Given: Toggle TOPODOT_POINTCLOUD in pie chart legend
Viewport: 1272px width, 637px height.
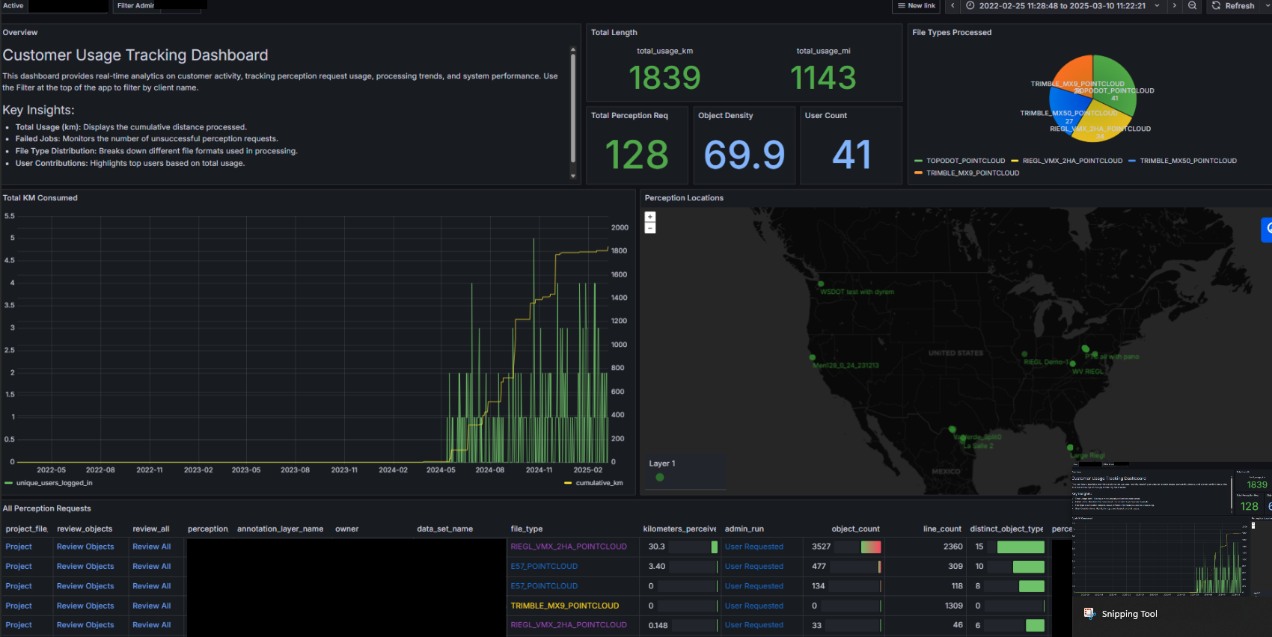Looking at the screenshot, I should click(x=965, y=161).
